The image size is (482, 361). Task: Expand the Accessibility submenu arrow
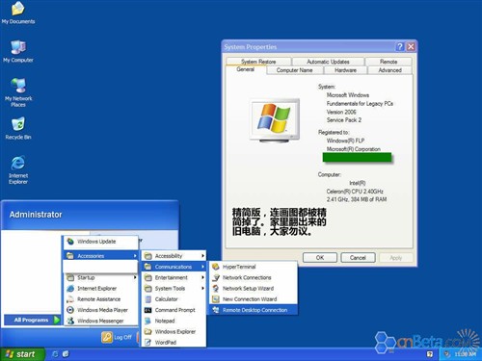point(202,256)
